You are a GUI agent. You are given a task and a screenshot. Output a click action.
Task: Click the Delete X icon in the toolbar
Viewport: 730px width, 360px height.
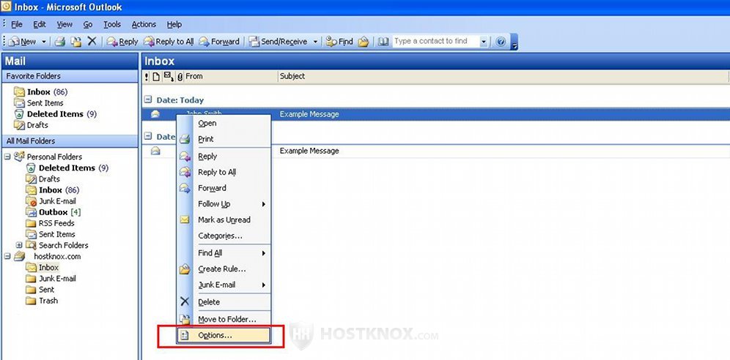92,42
